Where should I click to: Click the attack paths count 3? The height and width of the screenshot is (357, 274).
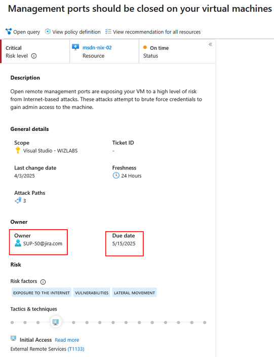pos(24,201)
